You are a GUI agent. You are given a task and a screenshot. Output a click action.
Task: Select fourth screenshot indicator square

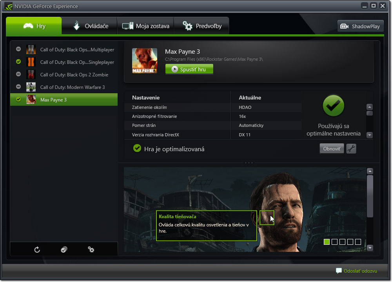point(350,242)
